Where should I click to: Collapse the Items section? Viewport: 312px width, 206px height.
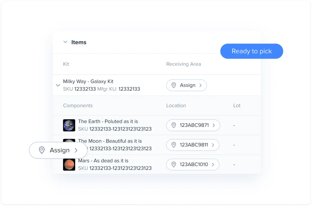coord(65,42)
